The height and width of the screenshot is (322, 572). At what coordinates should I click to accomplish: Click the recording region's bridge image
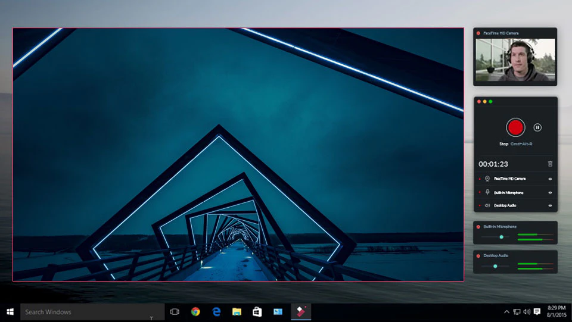tap(238, 154)
